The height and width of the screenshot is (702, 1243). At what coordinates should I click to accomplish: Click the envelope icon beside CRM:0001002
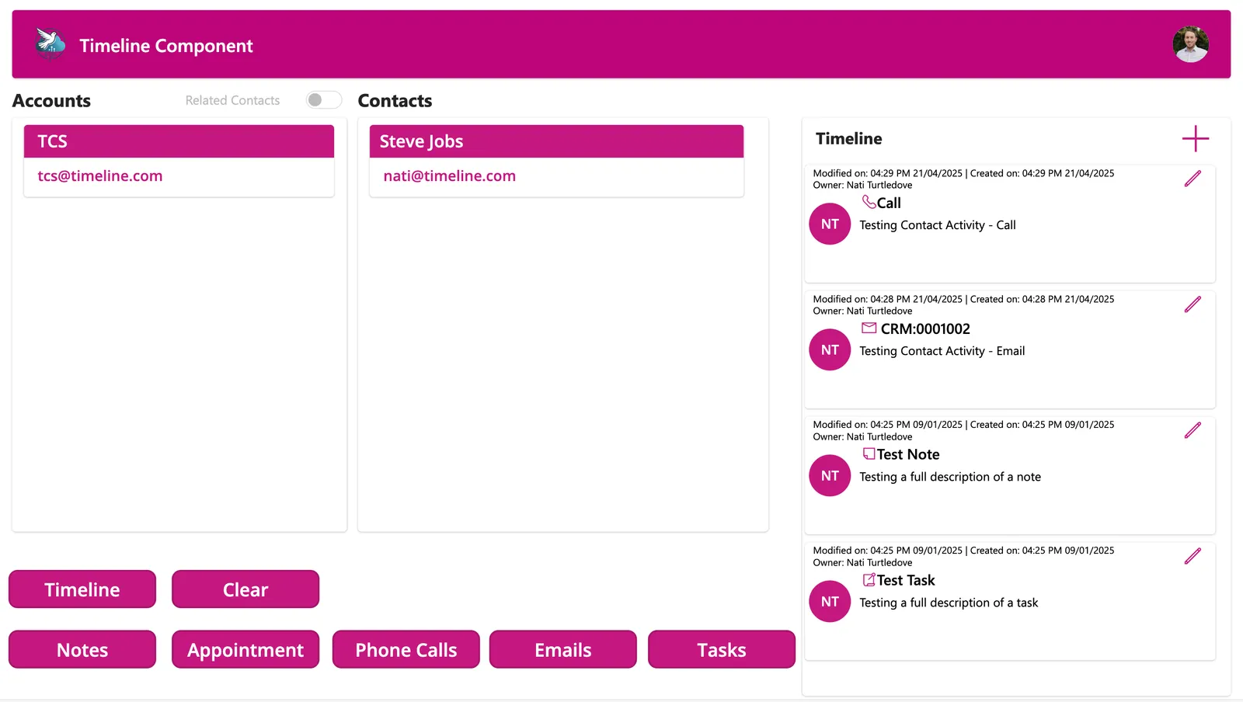869,328
